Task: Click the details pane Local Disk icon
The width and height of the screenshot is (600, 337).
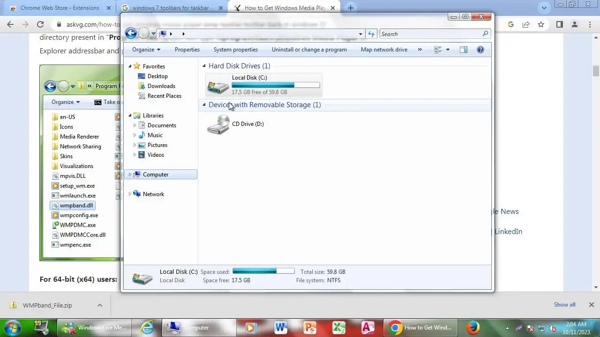Action: point(142,277)
